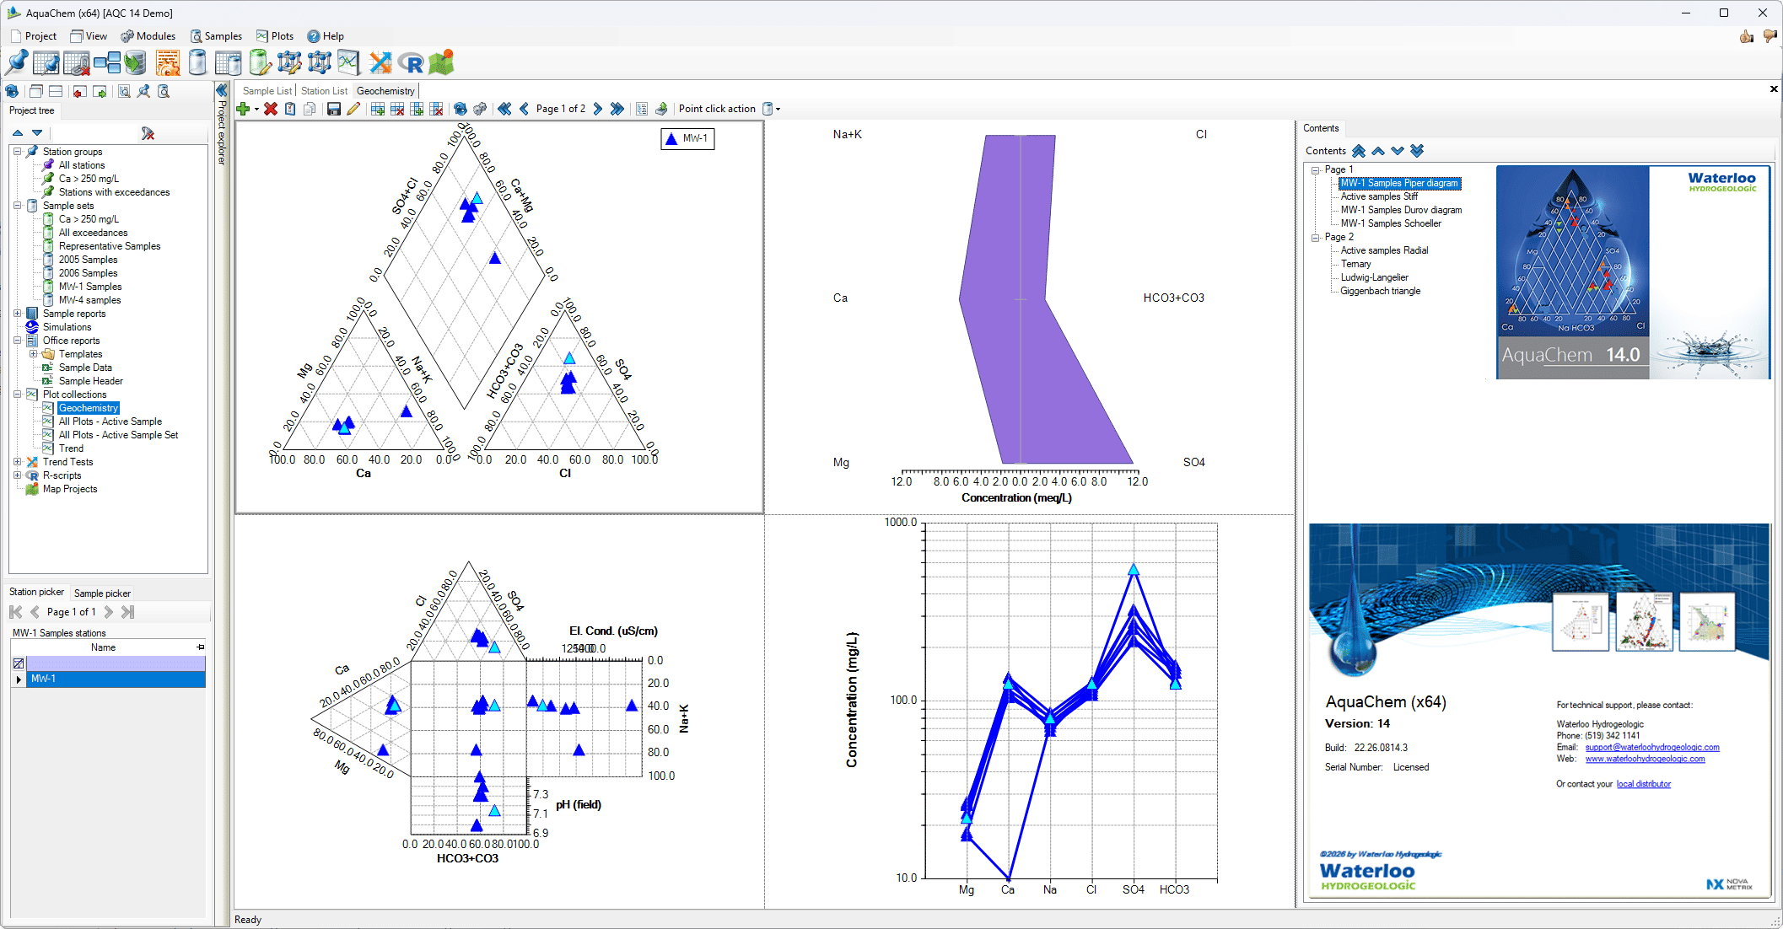
Task: Open the Add plot dropdown arrow
Action: tap(256, 110)
